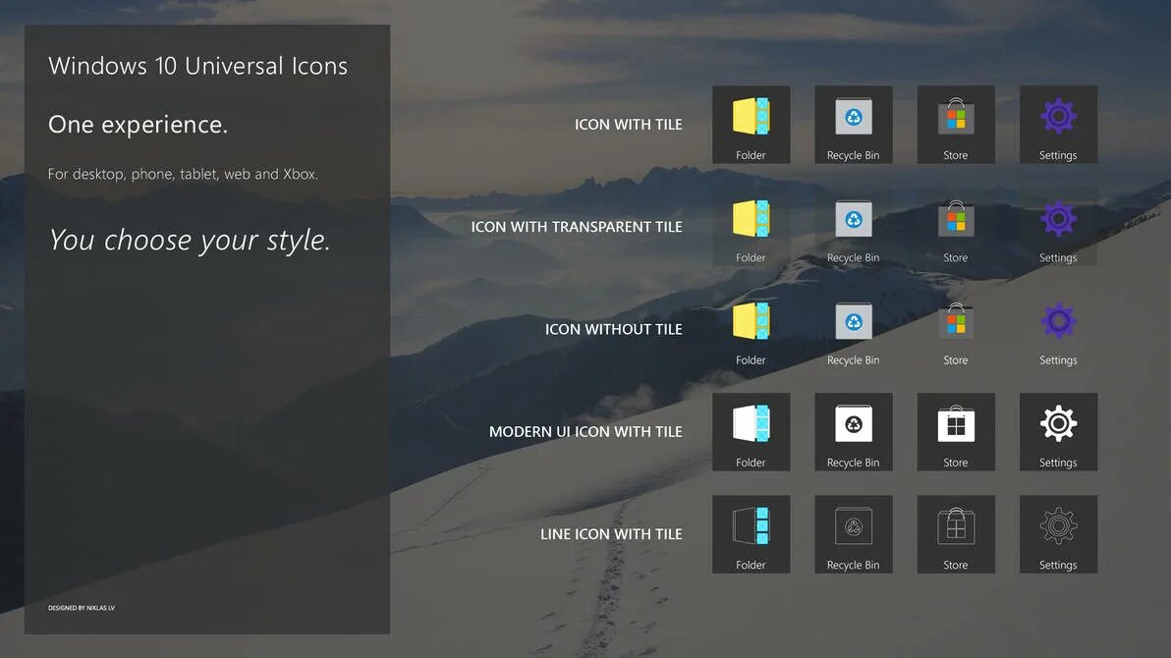Click the 'ICON WITH TRANSPARENT TILE' label
Viewport: 1171px width, 658px height.
[x=577, y=227]
